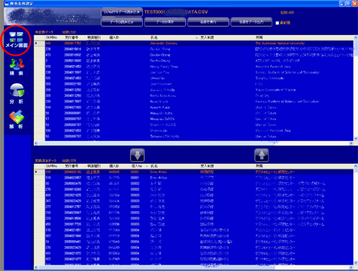Click upper table scroll-down arrow
The width and height of the screenshot is (358, 271).
[x=356, y=139]
